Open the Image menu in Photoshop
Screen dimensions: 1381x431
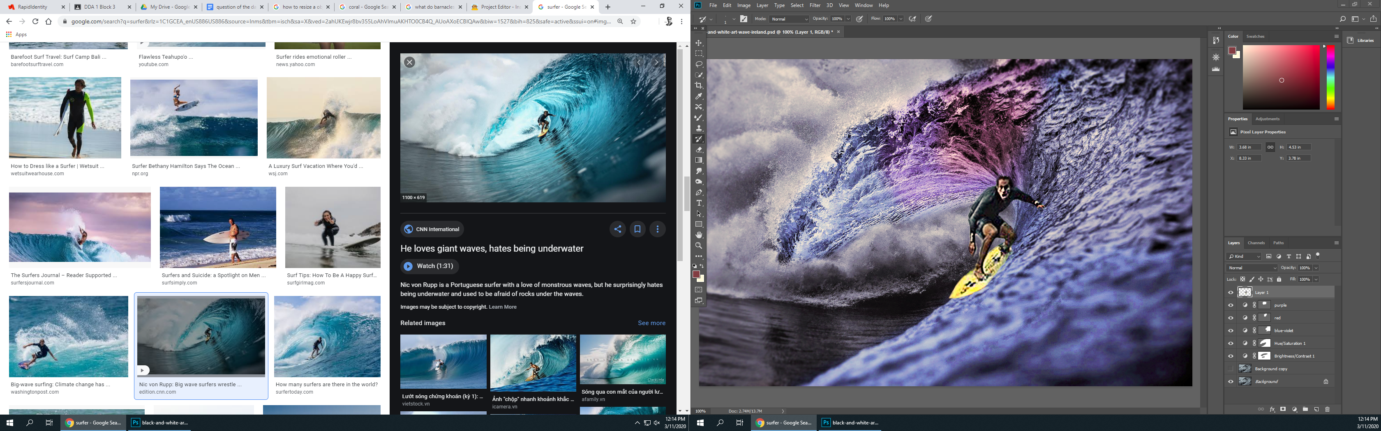tap(744, 5)
